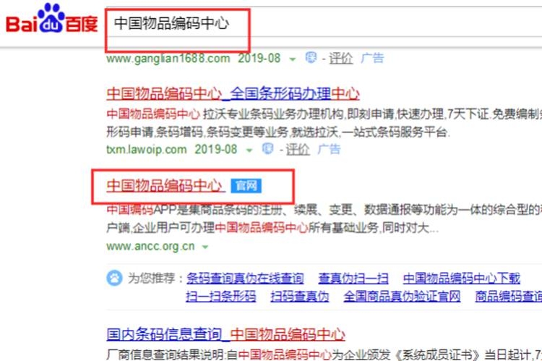Select recommended search 扫码查真伪

coord(300,297)
